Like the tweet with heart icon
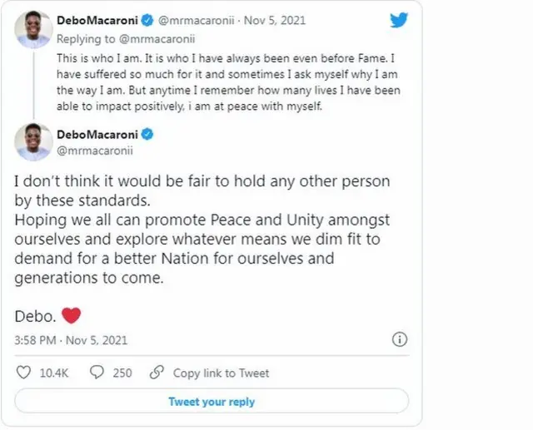The image size is (533, 430). (23, 373)
